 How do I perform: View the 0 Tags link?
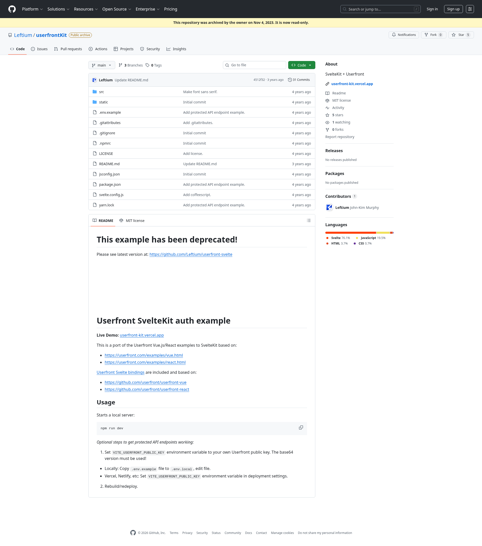[154, 65]
